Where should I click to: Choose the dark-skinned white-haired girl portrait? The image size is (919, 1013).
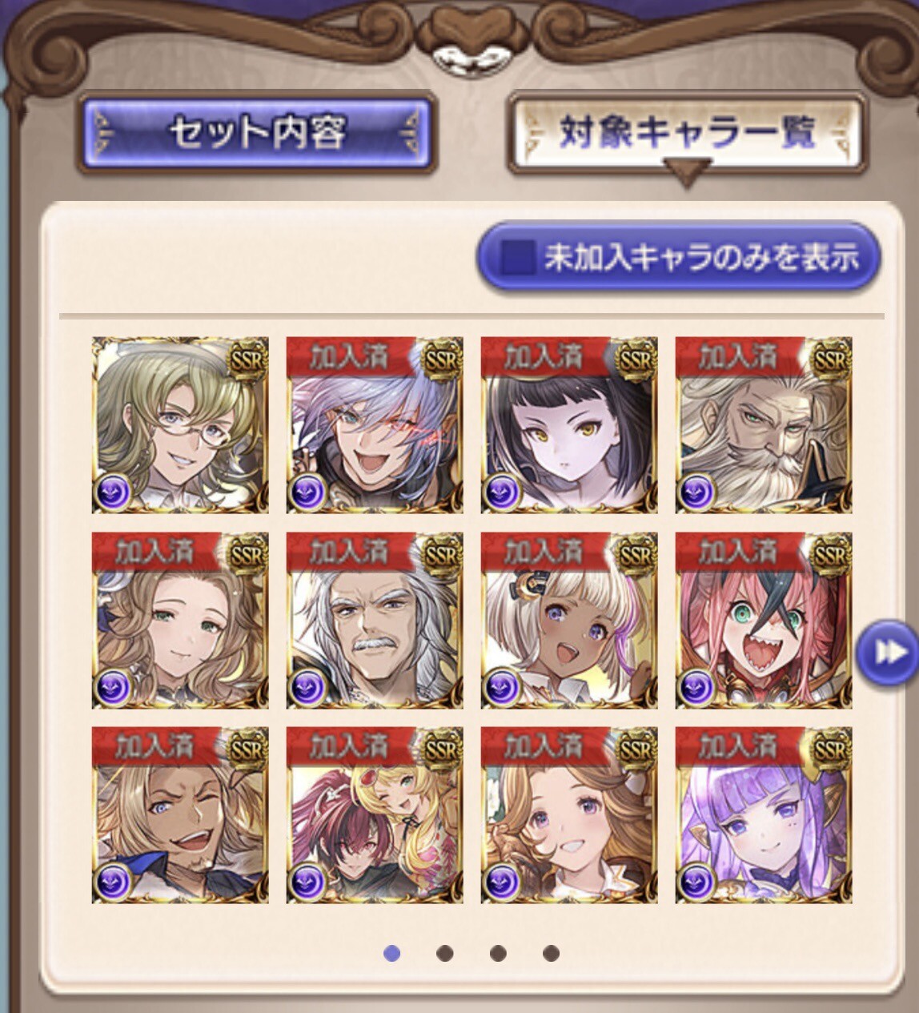(x=569, y=620)
